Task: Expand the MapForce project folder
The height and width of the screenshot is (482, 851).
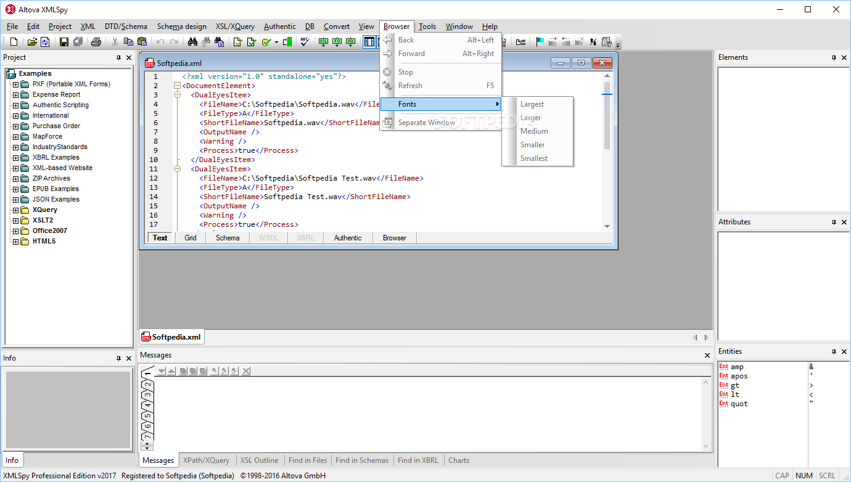Action: tap(16, 137)
